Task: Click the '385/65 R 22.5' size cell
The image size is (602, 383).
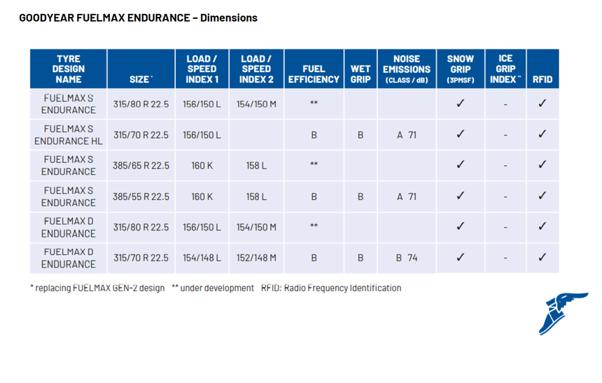Action: point(141,165)
